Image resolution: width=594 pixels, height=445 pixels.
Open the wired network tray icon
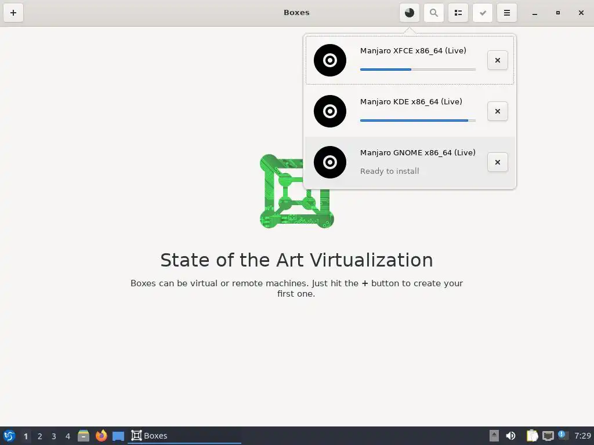548,436
